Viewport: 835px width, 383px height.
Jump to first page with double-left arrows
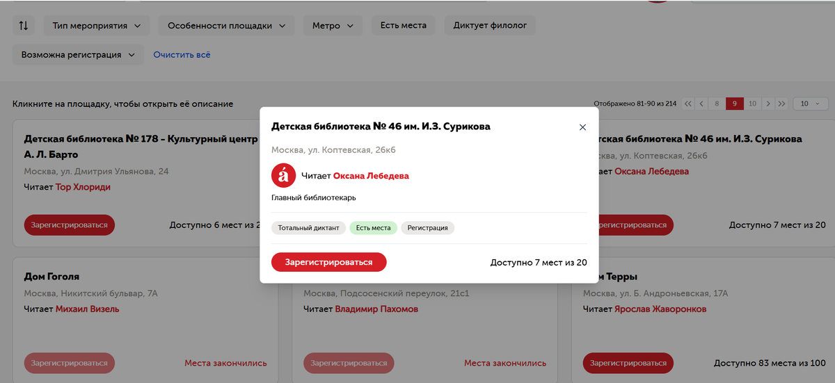pos(688,104)
